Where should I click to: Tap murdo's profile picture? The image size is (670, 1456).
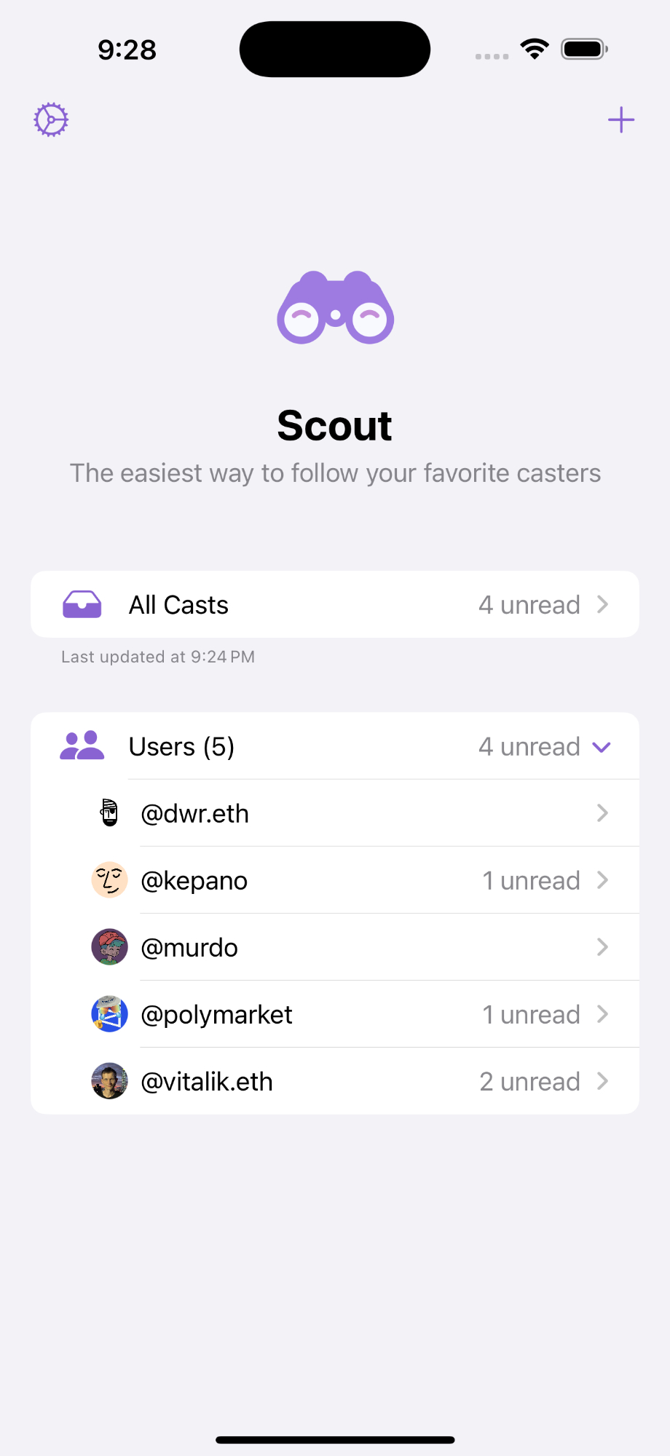[x=109, y=947]
